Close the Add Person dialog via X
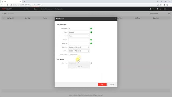Image resolution: width=172 pixels, height=97 pixels. (115, 19)
